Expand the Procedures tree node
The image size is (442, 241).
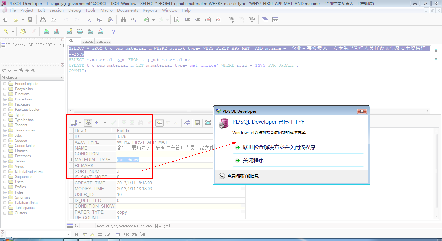[5, 99]
